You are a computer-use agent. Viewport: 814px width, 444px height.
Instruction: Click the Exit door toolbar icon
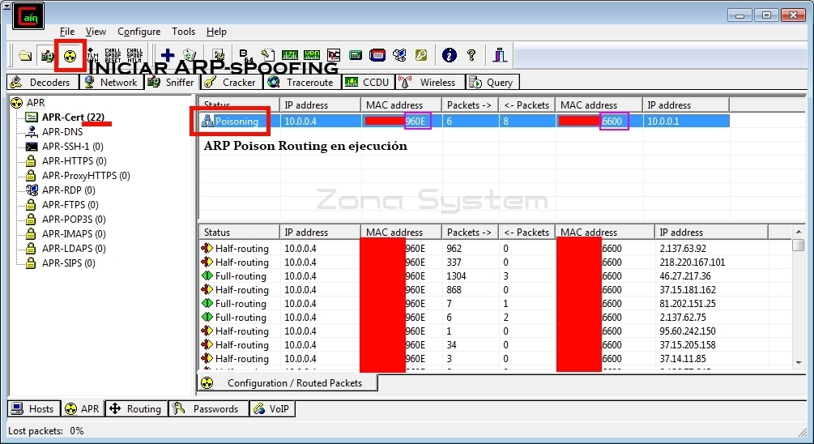[x=500, y=54]
